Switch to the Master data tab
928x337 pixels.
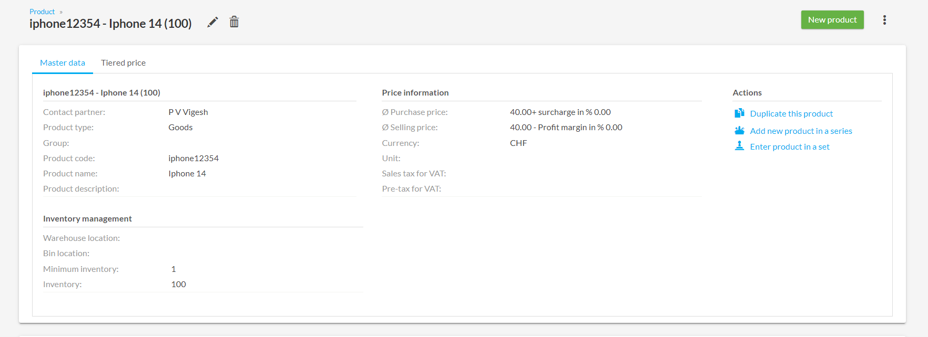[x=63, y=63]
